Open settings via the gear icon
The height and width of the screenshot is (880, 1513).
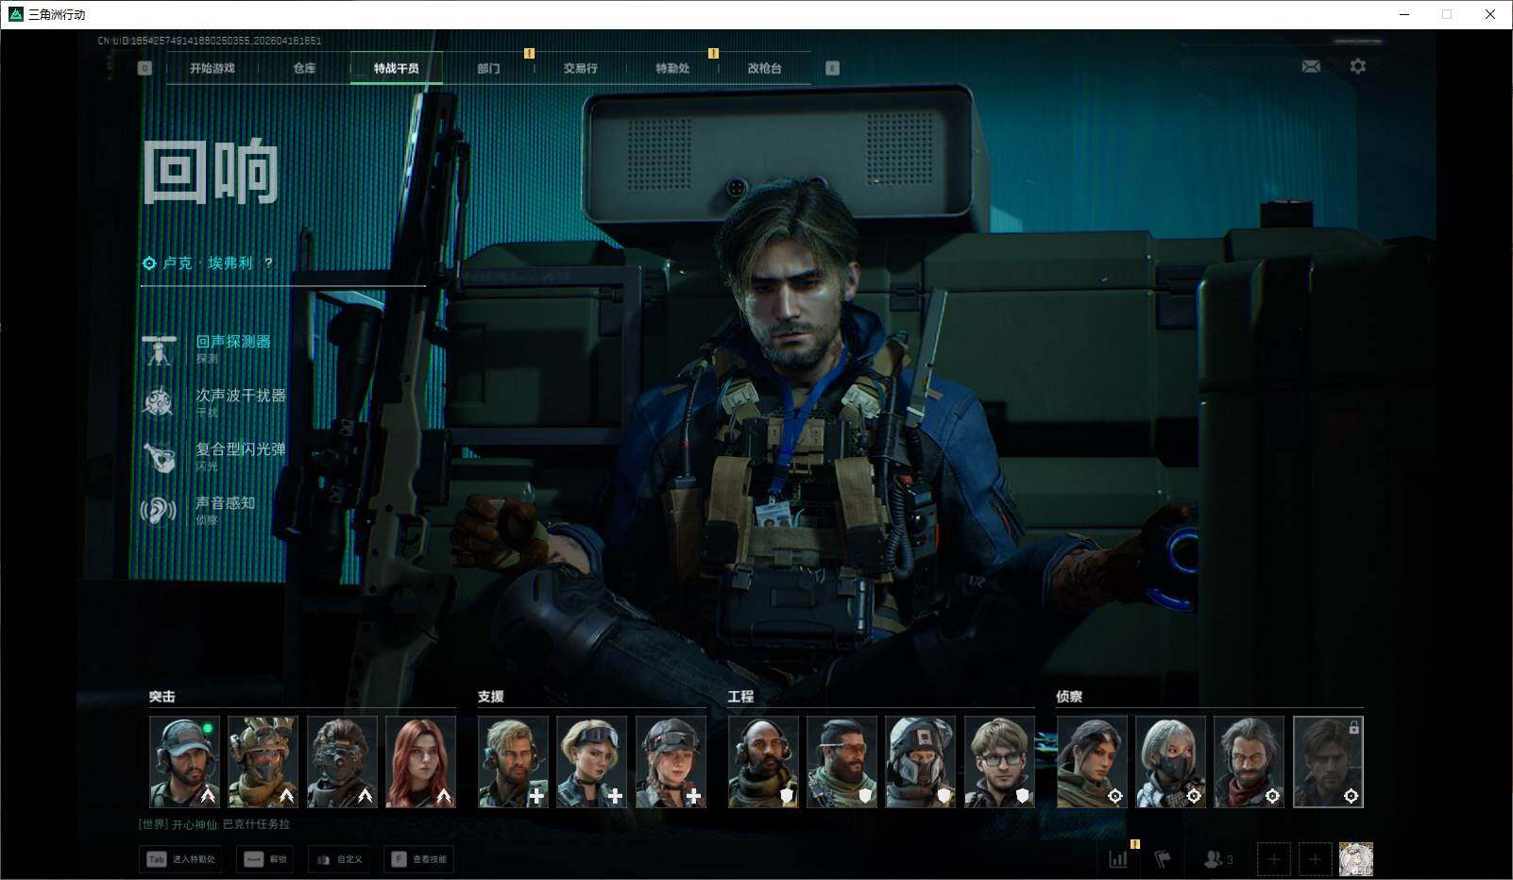pos(1357,66)
